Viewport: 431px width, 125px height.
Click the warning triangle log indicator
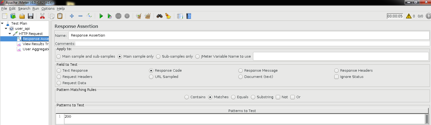pos(409,16)
